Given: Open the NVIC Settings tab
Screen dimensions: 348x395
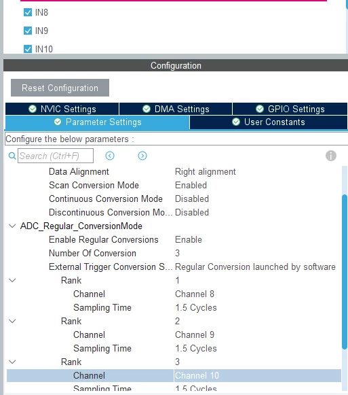Looking at the screenshot, I should coord(62,109).
